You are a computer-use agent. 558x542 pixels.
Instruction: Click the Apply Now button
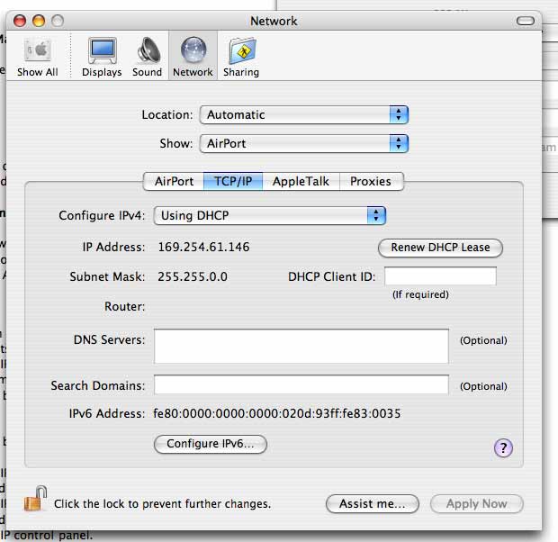pyautogui.click(x=476, y=503)
